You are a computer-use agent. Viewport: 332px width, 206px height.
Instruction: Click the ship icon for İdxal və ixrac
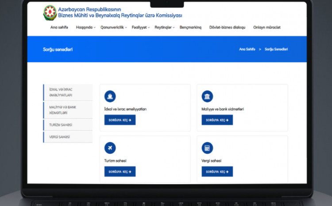click(110, 96)
